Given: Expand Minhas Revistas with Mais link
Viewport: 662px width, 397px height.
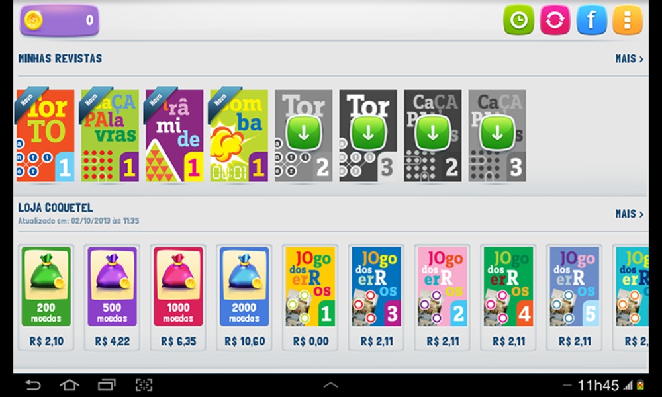Looking at the screenshot, I should (629, 59).
